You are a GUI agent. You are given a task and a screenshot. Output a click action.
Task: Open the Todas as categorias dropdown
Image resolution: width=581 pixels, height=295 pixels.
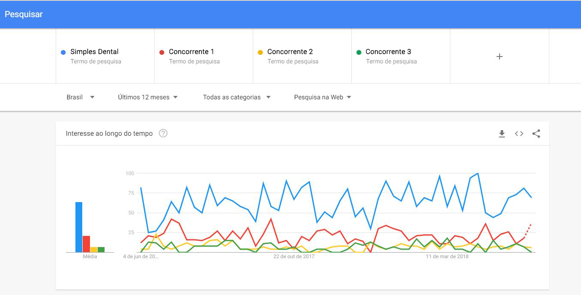tap(237, 97)
